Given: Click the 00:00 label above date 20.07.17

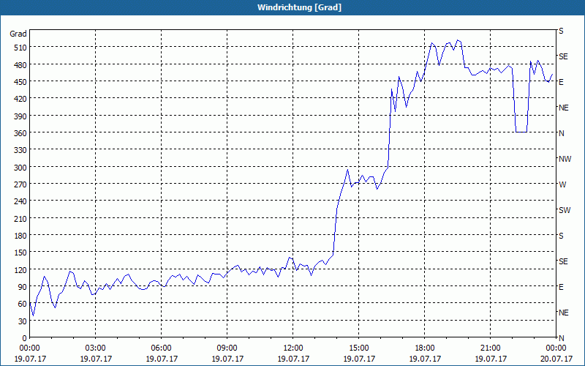Looking at the screenshot, I should [556, 348].
